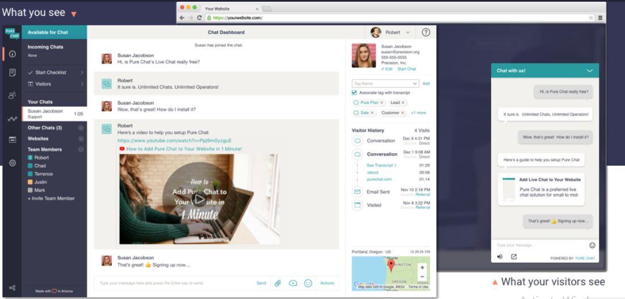Viewport: 625px width, 299px height.
Task: Click the Start Chat link
Action: tap(406, 69)
